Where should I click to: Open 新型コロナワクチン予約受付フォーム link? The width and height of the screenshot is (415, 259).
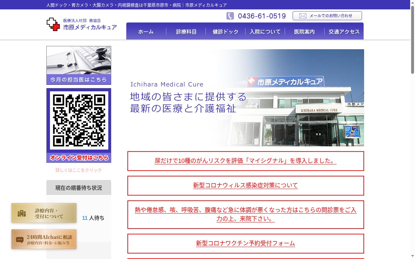(245, 243)
